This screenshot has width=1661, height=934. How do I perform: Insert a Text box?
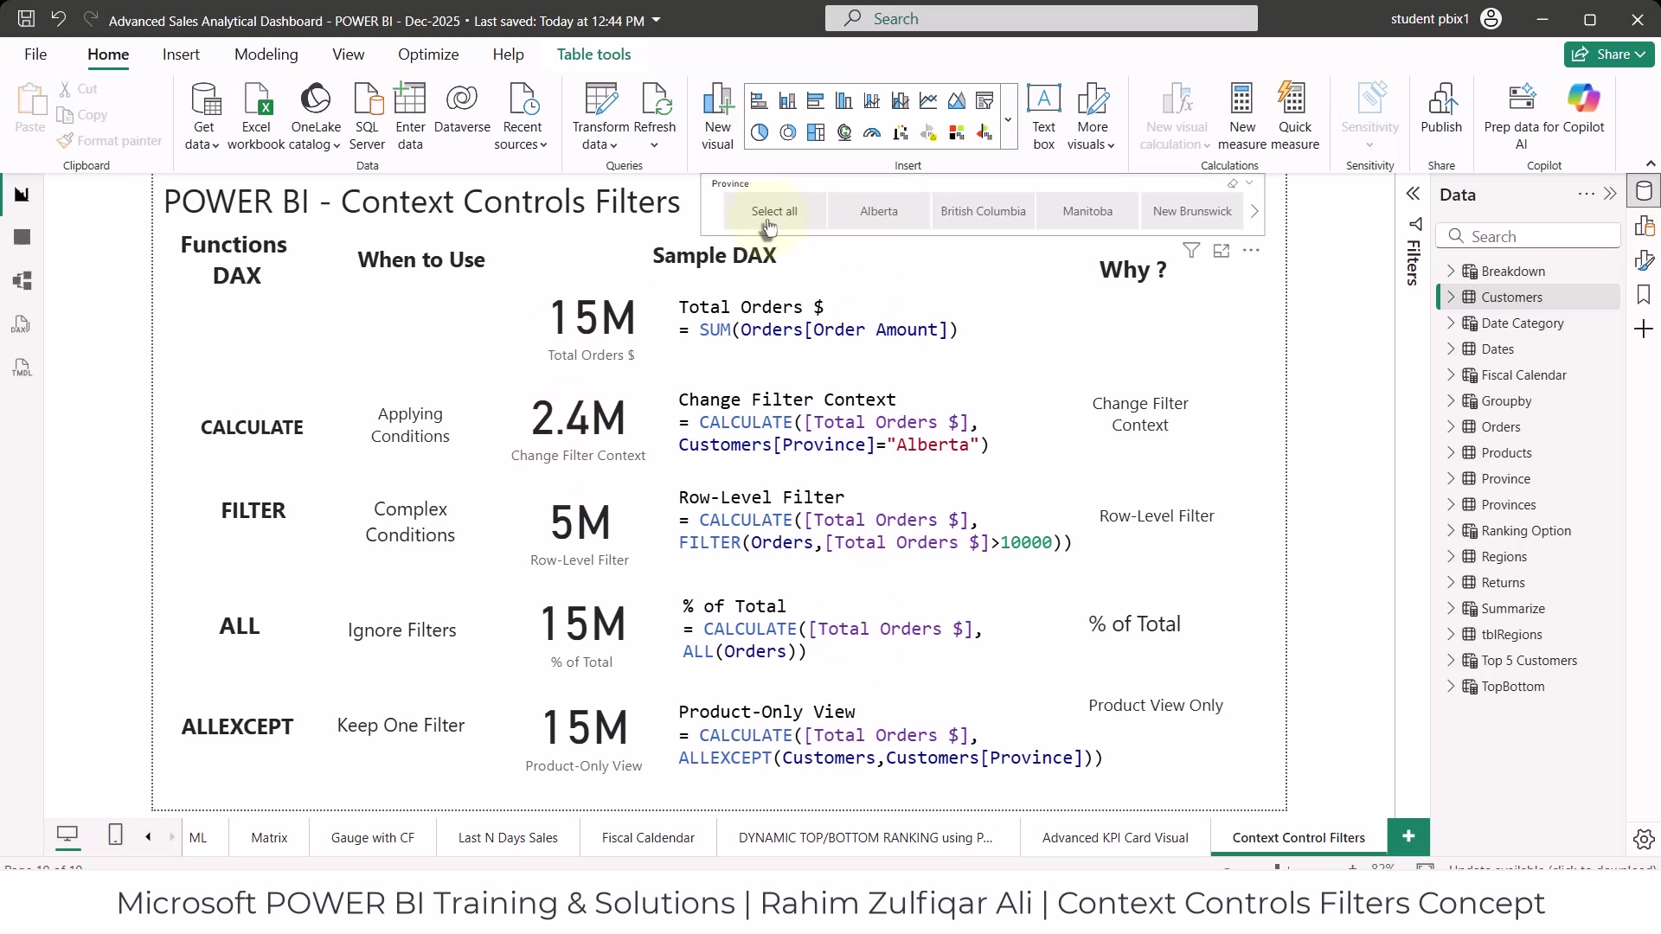point(1044,117)
